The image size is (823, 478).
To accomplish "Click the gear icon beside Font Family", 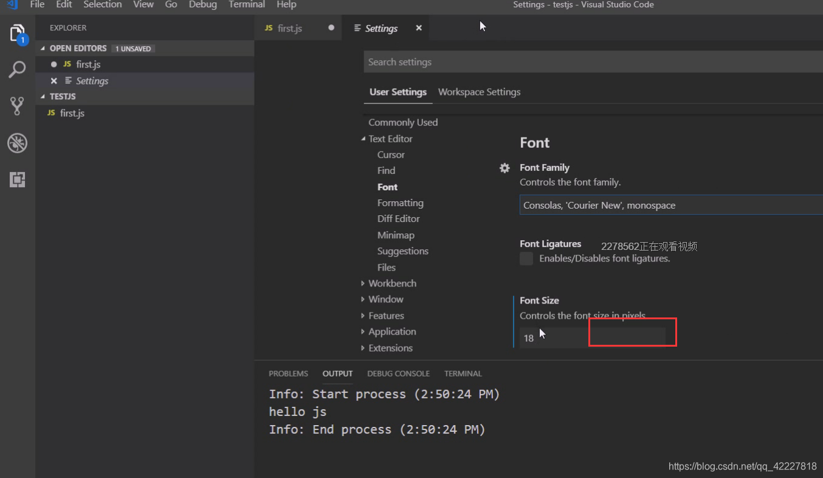I will (x=504, y=168).
